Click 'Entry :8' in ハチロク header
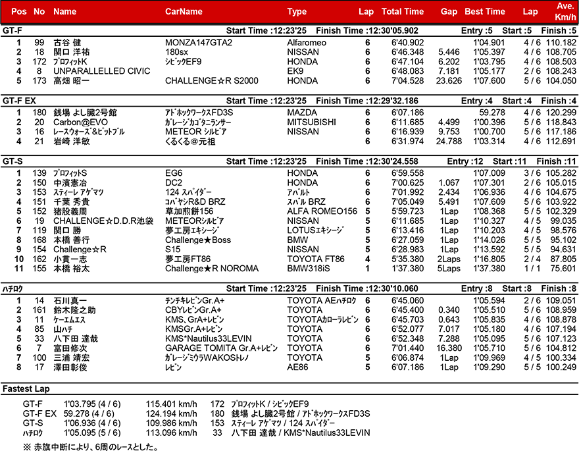Viewport: 579px width, 451px height. coord(477,289)
